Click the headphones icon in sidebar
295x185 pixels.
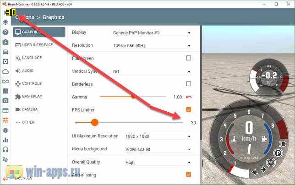point(5,150)
